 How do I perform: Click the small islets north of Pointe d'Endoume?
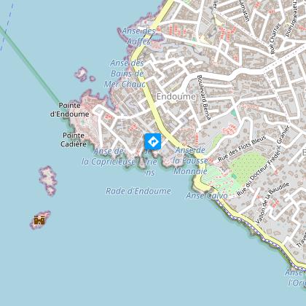point(85,74)
